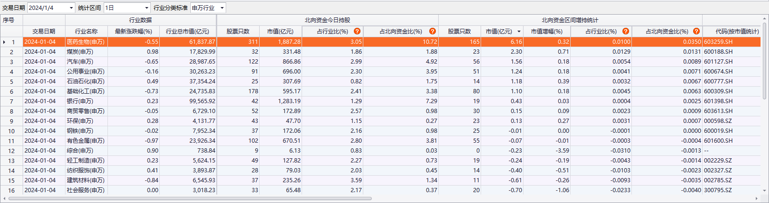Expand the 统计区间 dropdown showing 1日
Screen dimensions: 769x203
click(147, 8)
